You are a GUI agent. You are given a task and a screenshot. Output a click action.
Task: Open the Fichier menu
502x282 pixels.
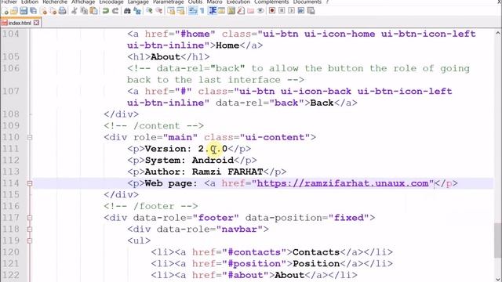9,2
